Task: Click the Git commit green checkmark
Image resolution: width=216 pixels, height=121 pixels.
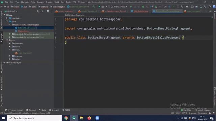Action: coord(174,7)
